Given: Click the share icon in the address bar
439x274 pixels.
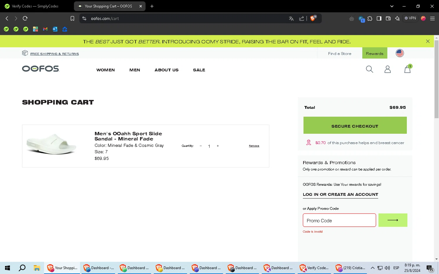Looking at the screenshot, I should pos(301,18).
